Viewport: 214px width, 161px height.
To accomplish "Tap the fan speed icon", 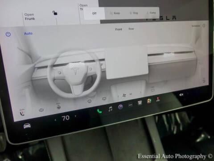I will (x=124, y=95).
